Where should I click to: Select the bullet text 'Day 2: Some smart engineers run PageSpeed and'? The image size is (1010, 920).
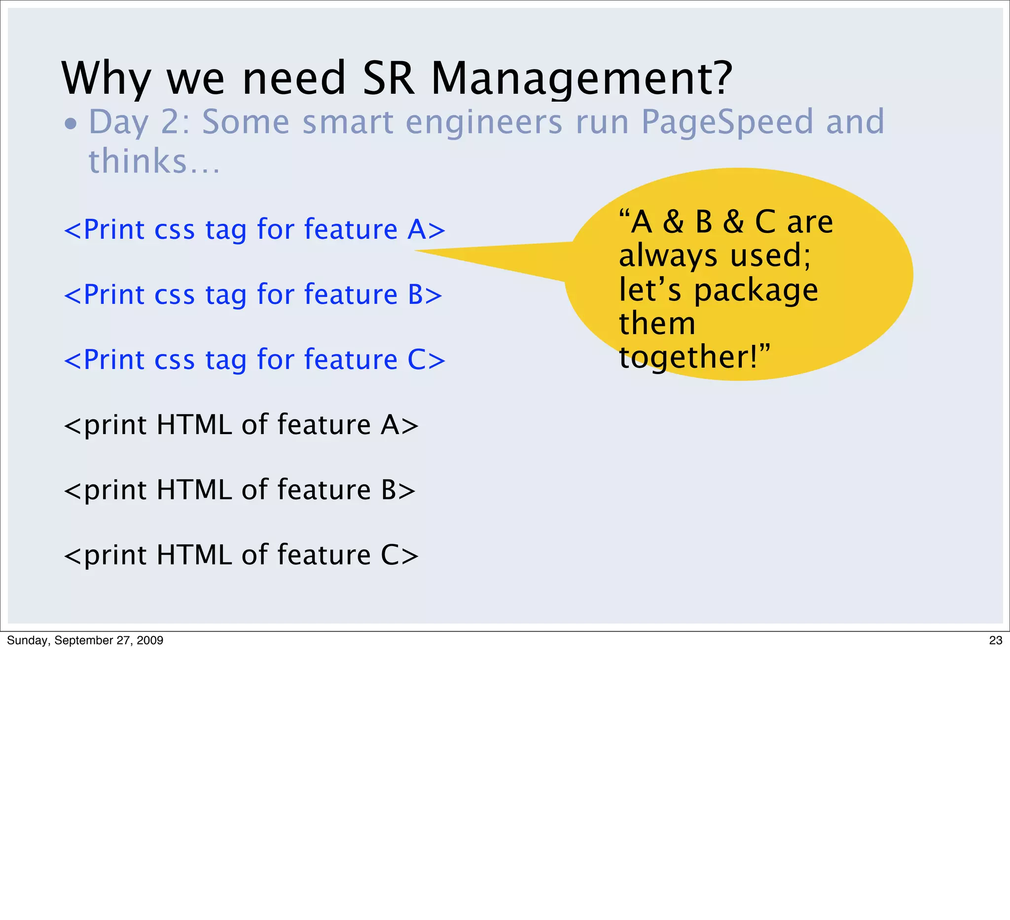(486, 123)
